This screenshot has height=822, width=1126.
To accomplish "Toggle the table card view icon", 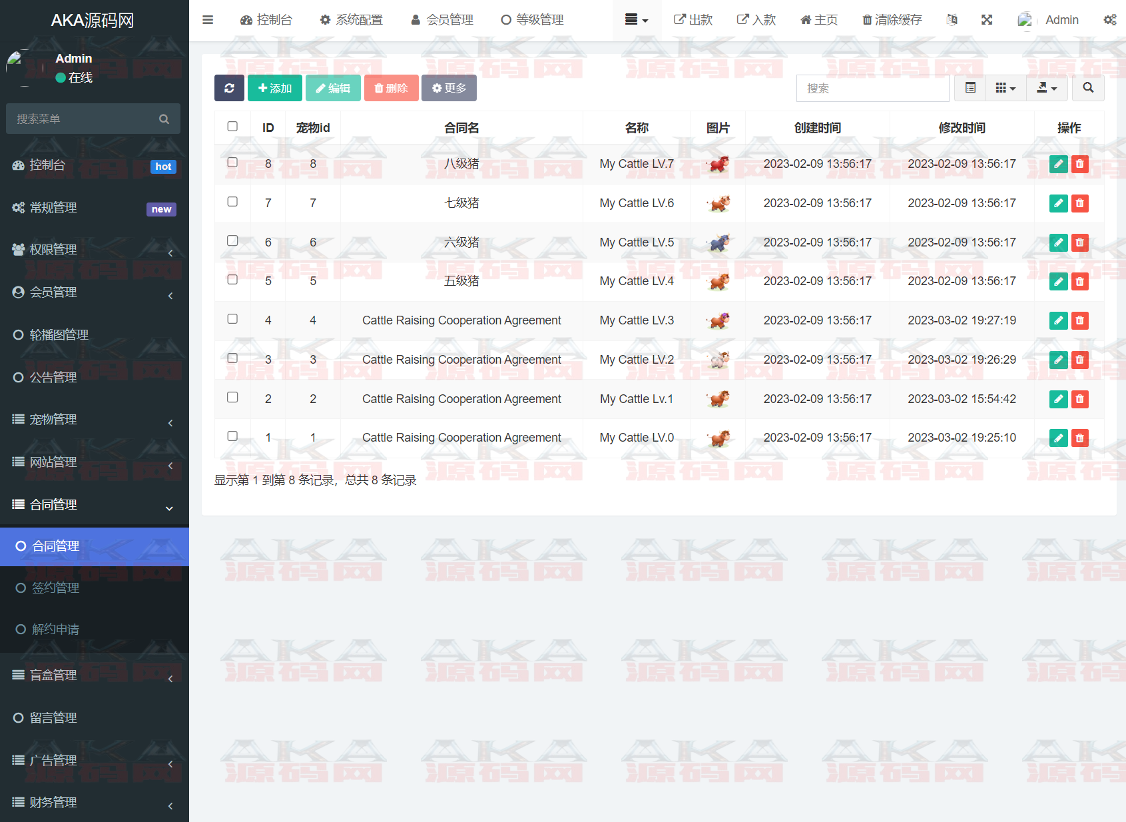I will pos(970,88).
